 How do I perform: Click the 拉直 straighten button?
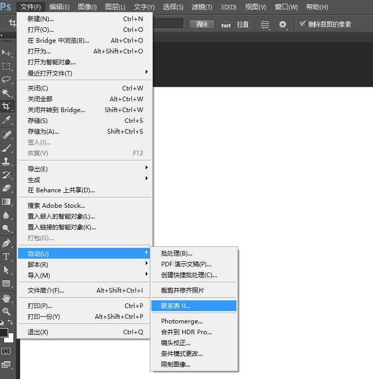tap(237, 25)
